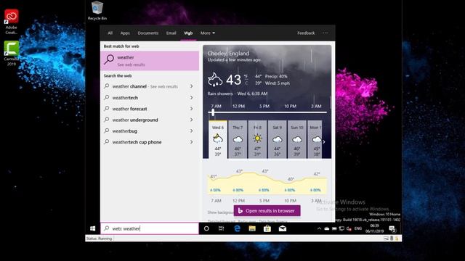Select the Sun 10 forecast day

(297, 140)
